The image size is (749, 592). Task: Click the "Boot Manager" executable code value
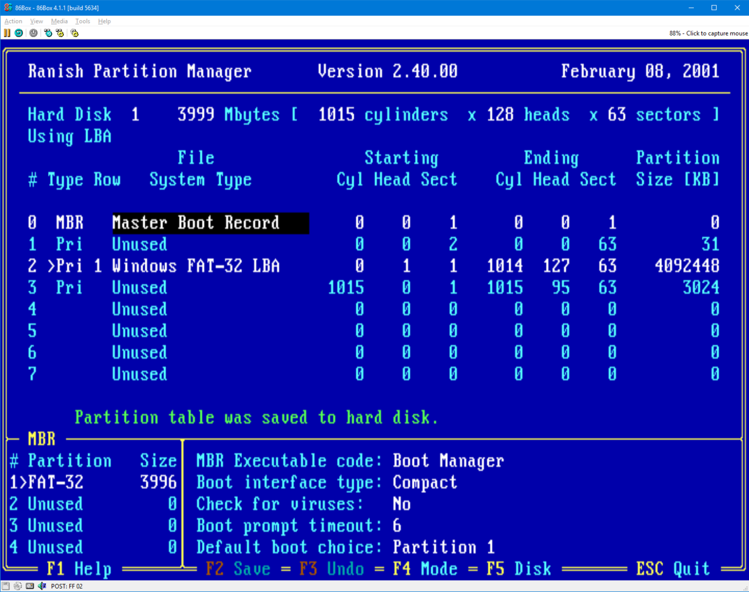click(x=448, y=461)
